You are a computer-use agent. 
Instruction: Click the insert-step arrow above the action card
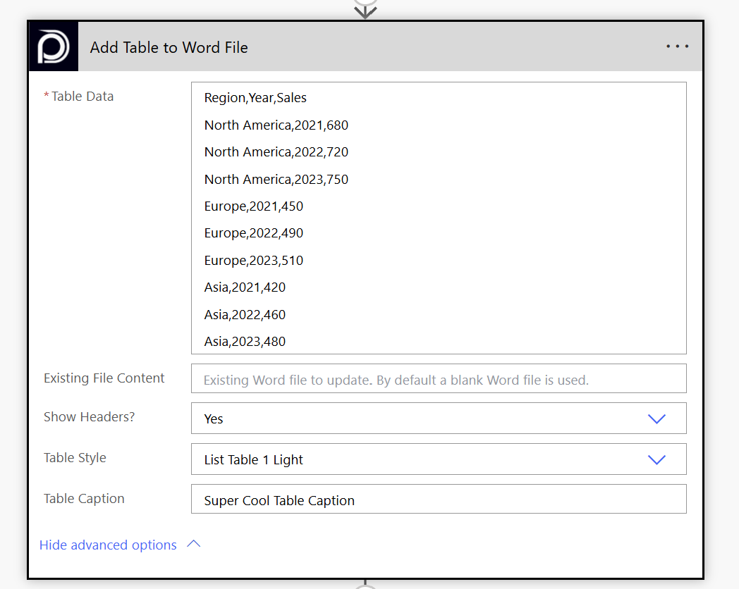tap(365, 10)
